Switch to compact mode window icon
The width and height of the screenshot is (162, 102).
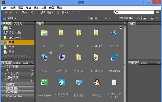tap(157, 12)
